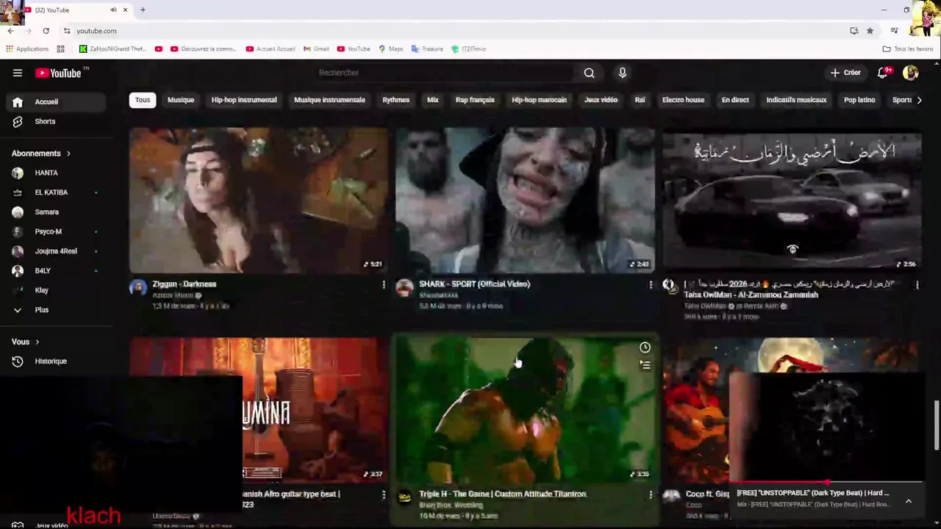Open options for SHARK - SPORT video
Image resolution: width=941 pixels, height=529 pixels.
[650, 284]
